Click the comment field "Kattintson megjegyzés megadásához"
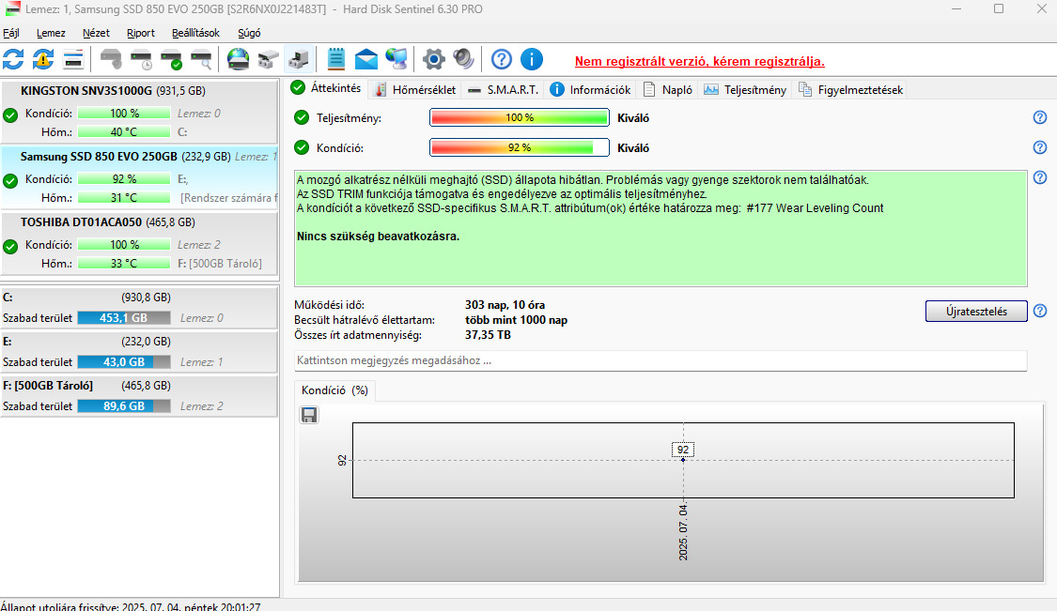This screenshot has height=611, width=1057. (x=661, y=360)
